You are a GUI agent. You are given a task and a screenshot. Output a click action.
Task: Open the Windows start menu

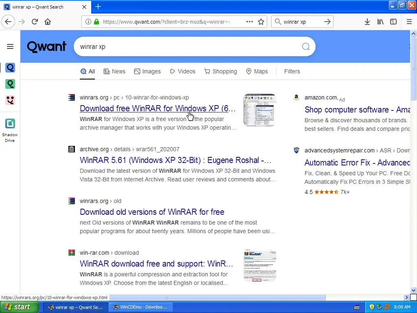coord(19,307)
